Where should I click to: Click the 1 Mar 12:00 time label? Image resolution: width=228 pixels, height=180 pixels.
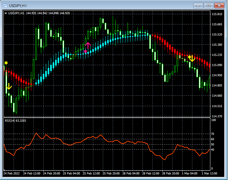tap(209, 173)
